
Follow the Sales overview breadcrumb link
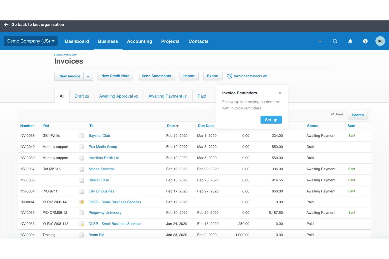(x=65, y=55)
